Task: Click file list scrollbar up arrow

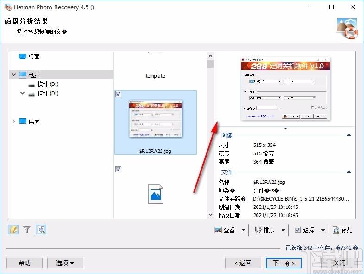Action: pyautogui.click(x=210, y=56)
